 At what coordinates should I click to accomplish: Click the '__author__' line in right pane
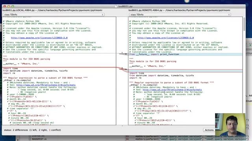click(147, 66)
